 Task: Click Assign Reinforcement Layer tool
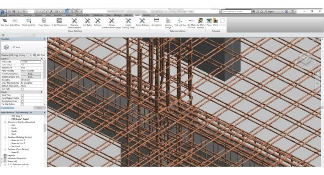112,23
